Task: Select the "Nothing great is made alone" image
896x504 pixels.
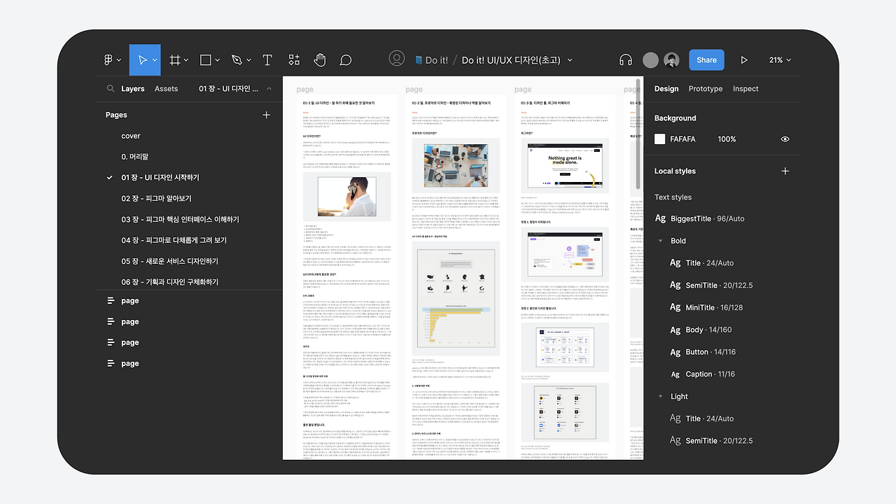Action: [565, 166]
